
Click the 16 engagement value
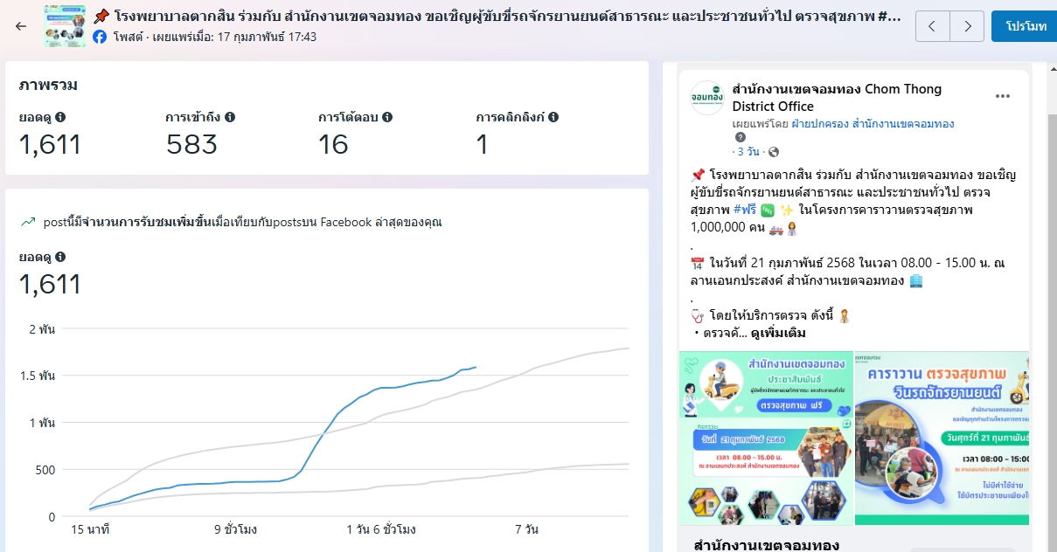(333, 145)
